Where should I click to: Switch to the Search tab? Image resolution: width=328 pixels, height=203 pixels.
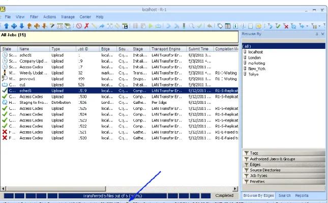point(284,195)
